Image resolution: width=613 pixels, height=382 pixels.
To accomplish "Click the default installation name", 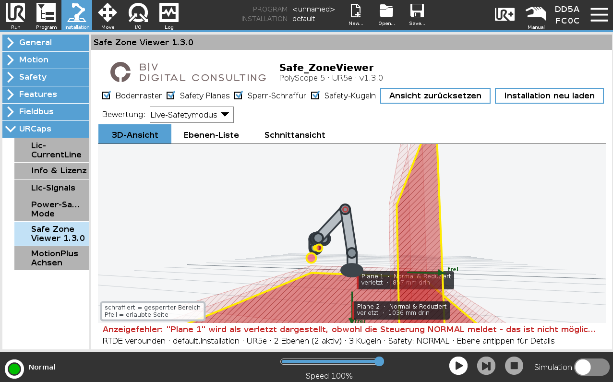I will click(303, 19).
